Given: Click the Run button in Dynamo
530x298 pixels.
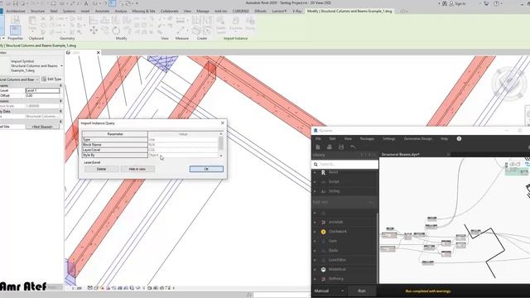Looking at the screenshot, I should [362, 291].
